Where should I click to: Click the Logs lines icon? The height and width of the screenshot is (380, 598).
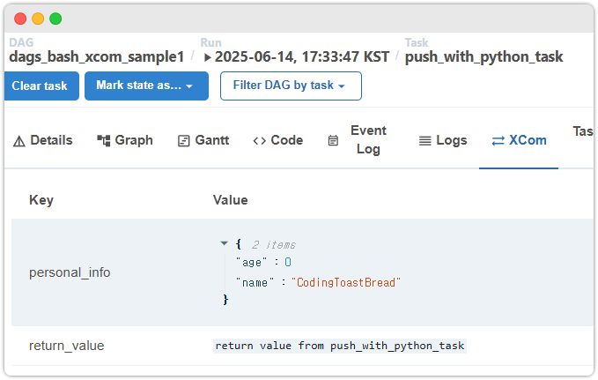point(425,140)
